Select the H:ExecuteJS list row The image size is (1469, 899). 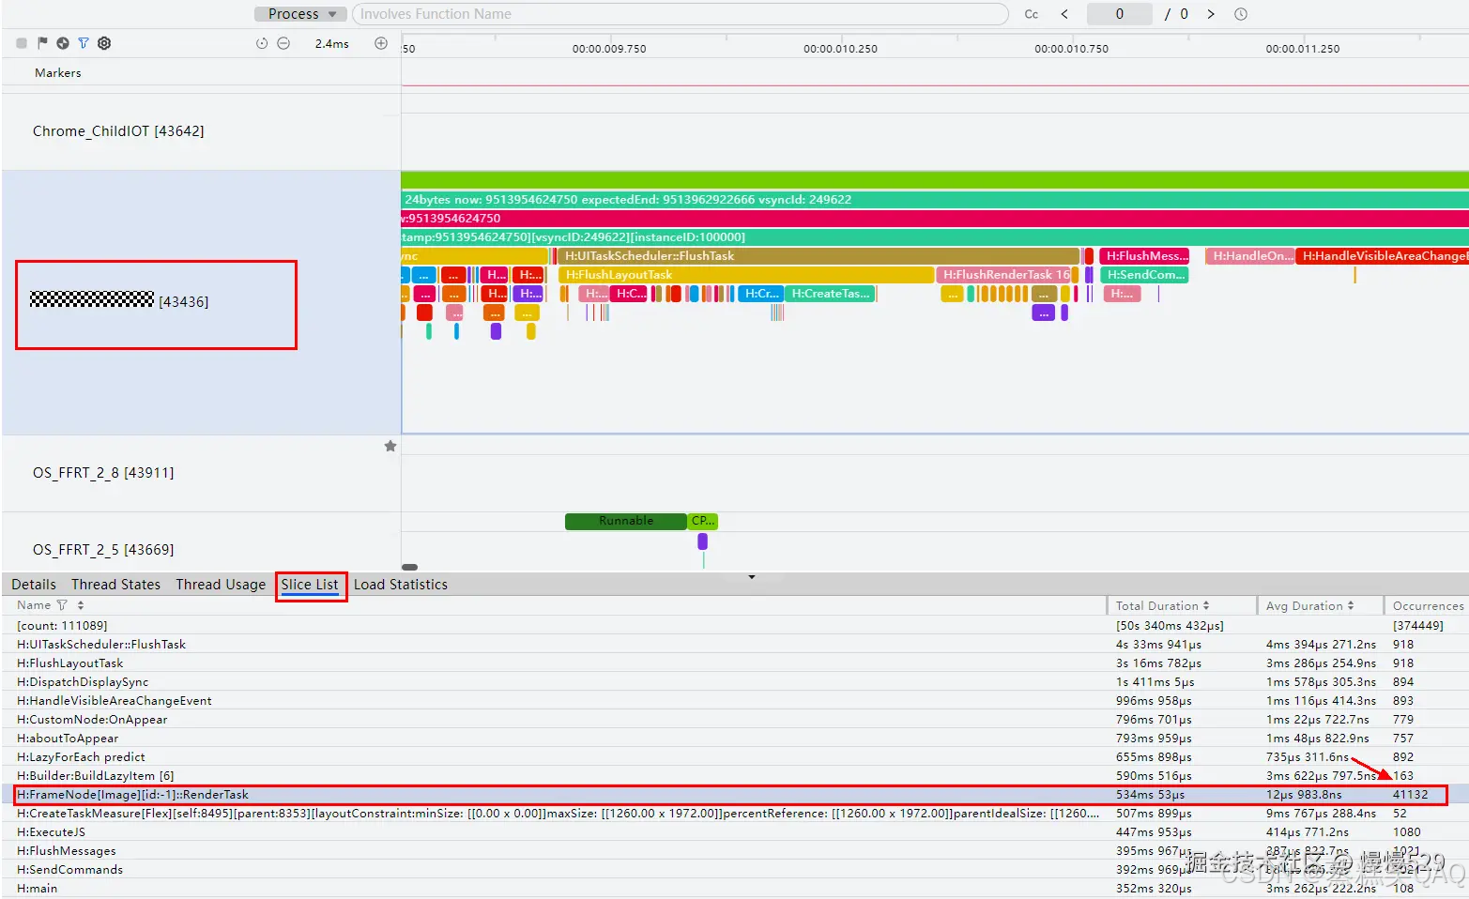point(734,832)
